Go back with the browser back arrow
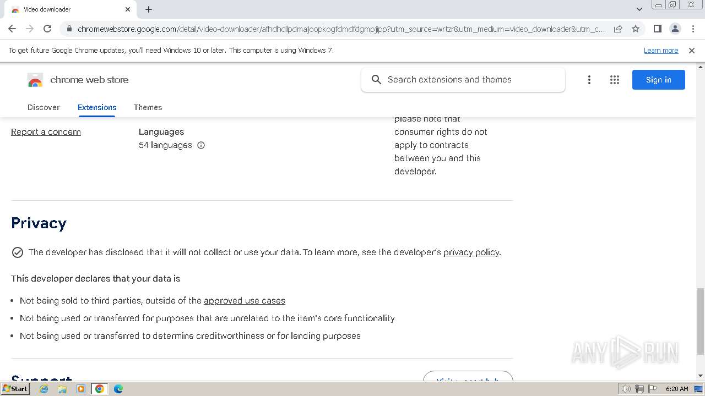The height and width of the screenshot is (396, 705). coord(12,29)
